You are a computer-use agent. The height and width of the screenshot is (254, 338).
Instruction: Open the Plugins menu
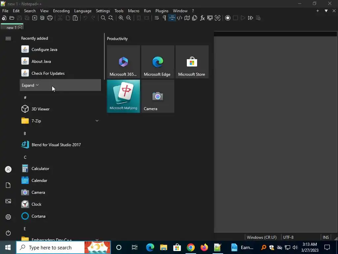tap(162, 11)
